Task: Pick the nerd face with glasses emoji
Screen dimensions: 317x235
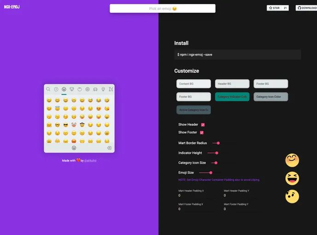Action: point(58,125)
